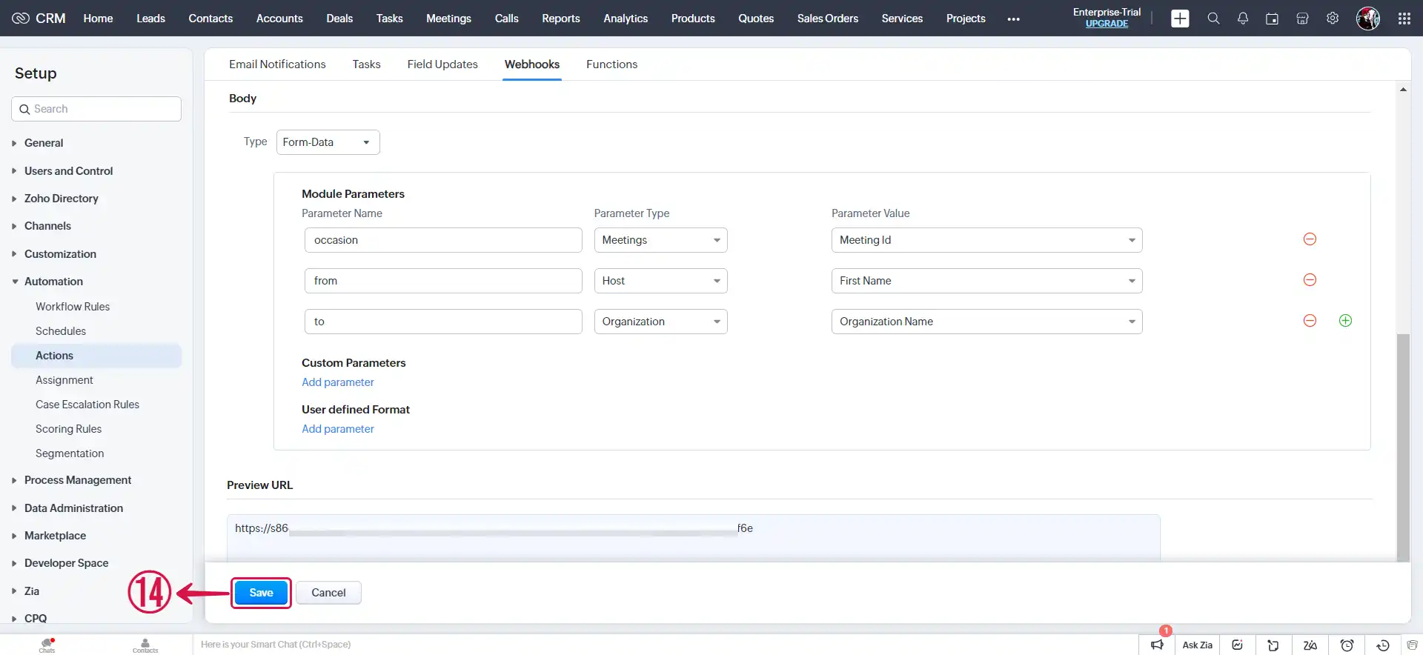Remove the occasion parameter row
Image resolution: width=1423 pixels, height=655 pixels.
(1310, 239)
